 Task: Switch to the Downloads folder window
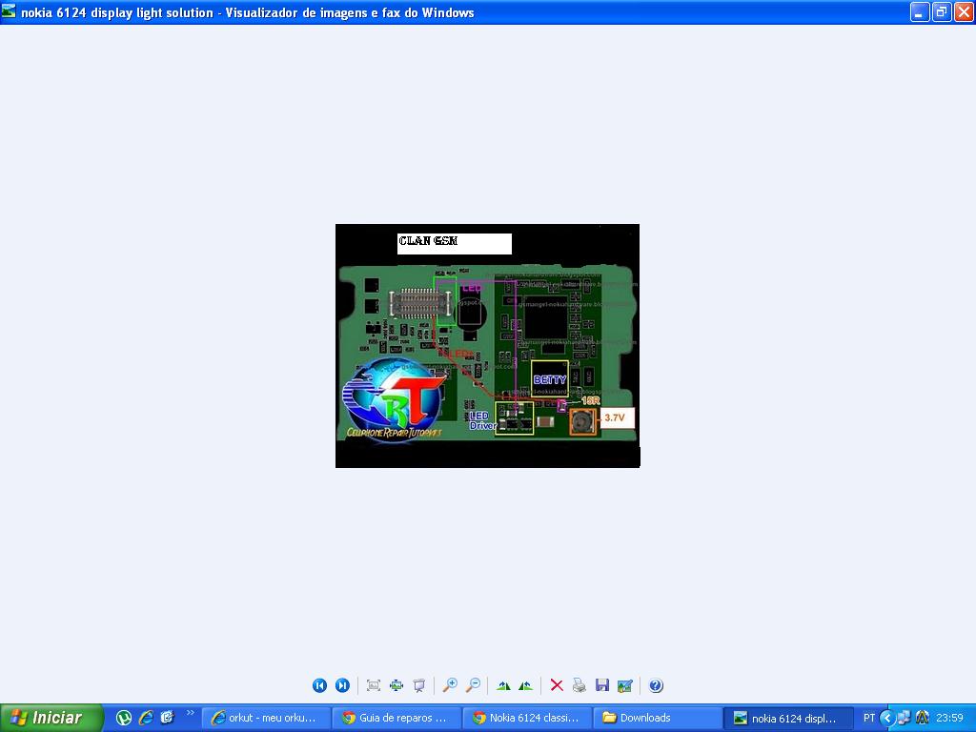[658, 719]
